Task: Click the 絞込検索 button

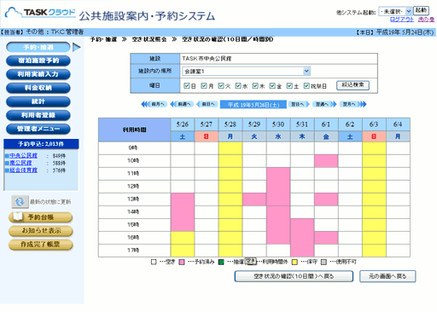Action: point(353,85)
